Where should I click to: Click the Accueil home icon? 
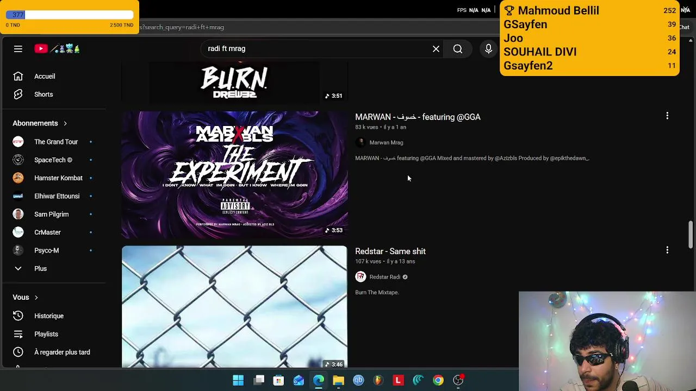click(18, 77)
